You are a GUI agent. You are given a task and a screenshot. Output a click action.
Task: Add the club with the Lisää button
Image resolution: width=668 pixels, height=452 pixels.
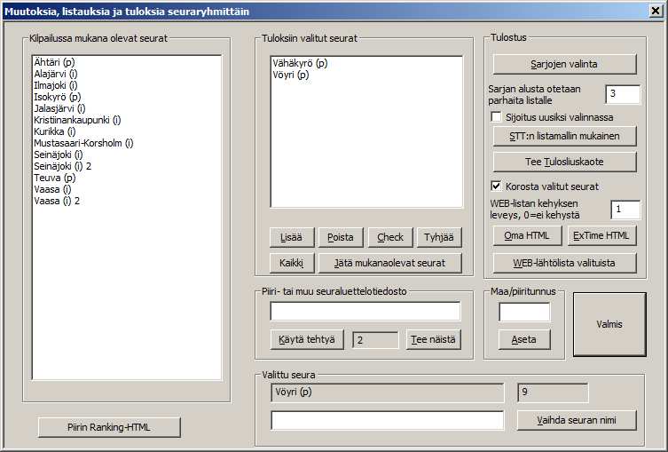[292, 237]
